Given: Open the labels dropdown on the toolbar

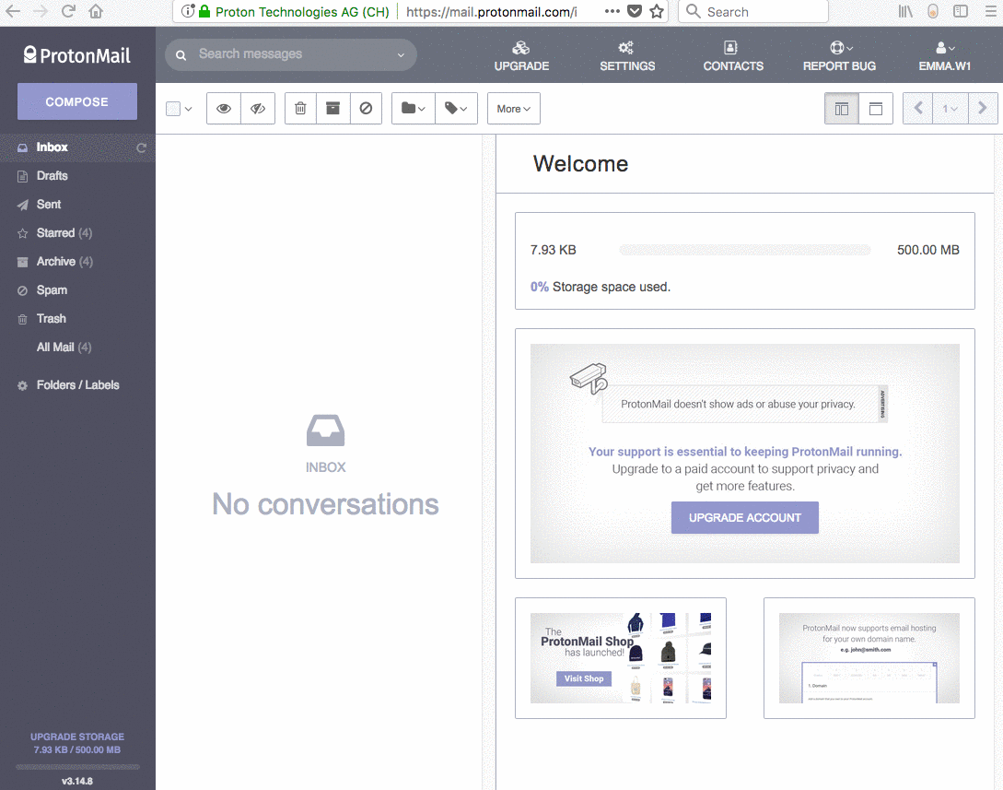Looking at the screenshot, I should tap(456, 108).
